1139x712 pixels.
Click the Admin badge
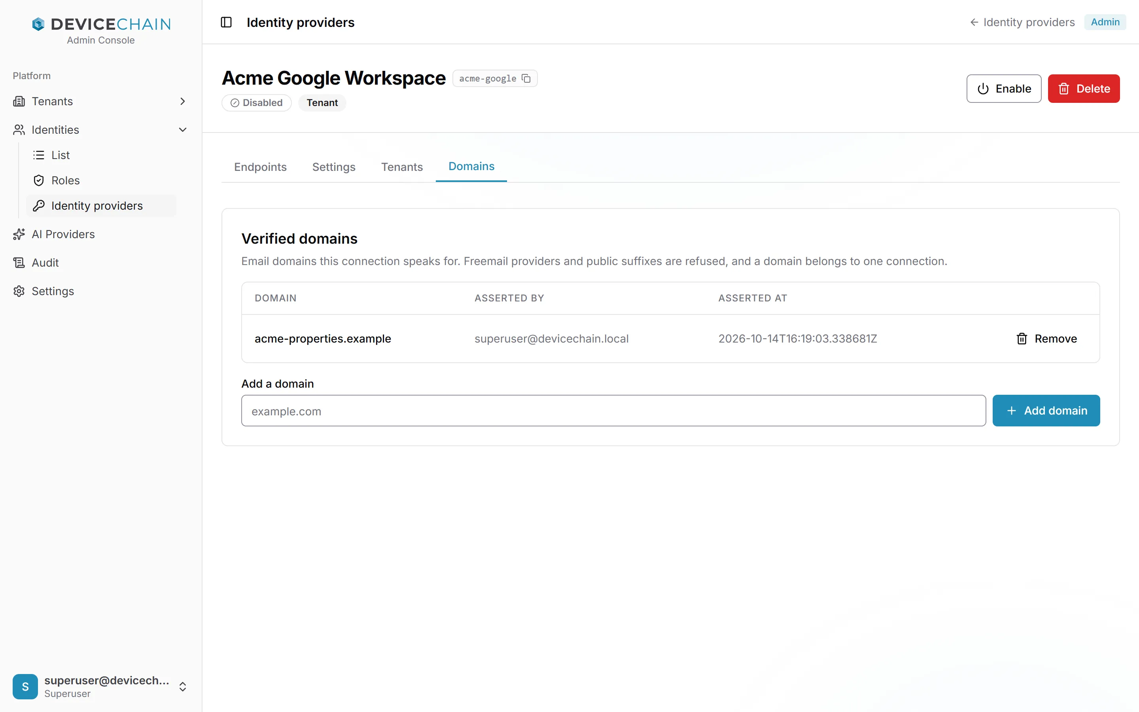coord(1105,22)
